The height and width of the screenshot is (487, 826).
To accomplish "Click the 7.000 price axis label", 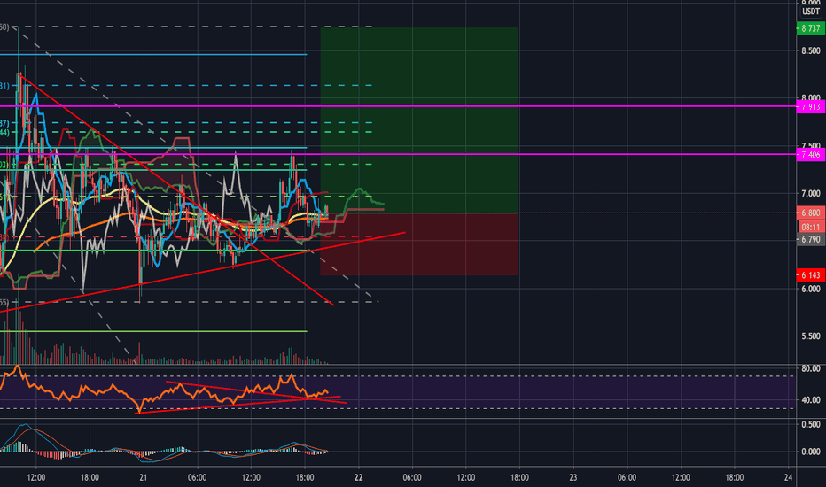I will pos(811,194).
